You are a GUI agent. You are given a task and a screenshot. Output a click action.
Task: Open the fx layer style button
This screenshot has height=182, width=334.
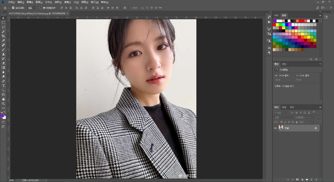[293, 180]
